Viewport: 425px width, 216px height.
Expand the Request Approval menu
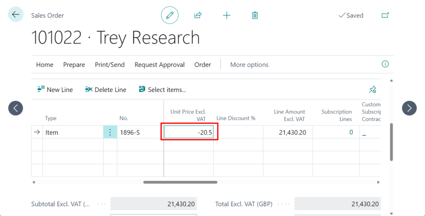tap(159, 65)
